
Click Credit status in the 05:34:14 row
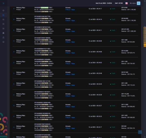click(x=113, y=19)
